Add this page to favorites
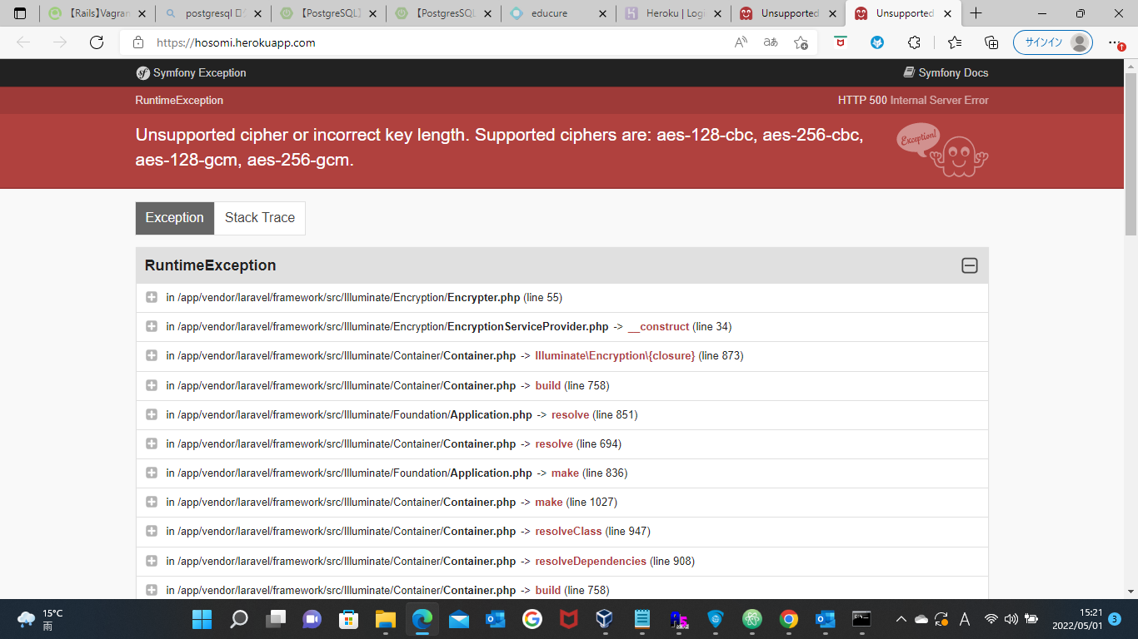This screenshot has height=639, width=1138. [x=801, y=42]
